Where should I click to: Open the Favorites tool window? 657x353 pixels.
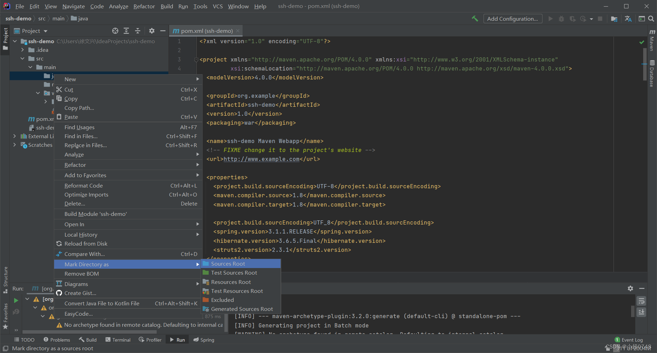click(x=5, y=316)
